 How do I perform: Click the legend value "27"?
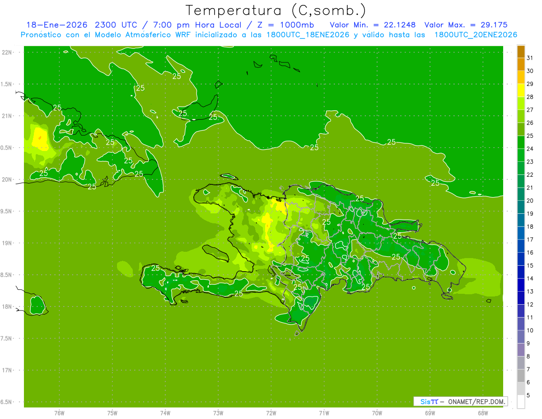[530, 110]
